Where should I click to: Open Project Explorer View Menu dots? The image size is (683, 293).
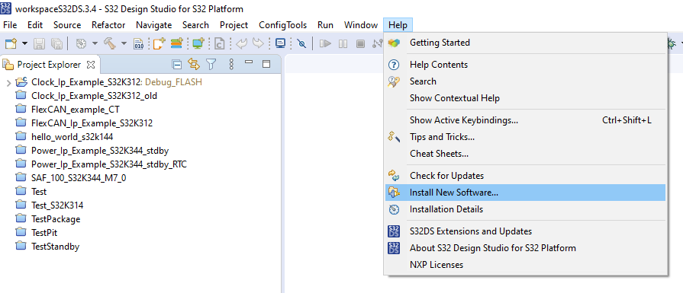[231, 65]
